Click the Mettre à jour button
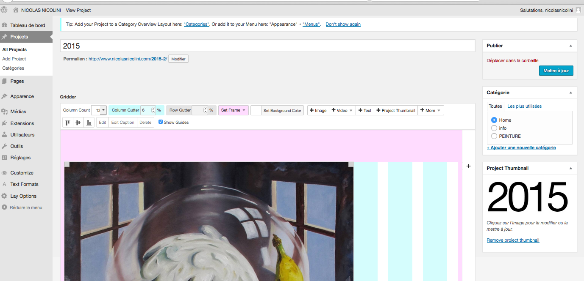This screenshot has width=584, height=281. [x=556, y=71]
